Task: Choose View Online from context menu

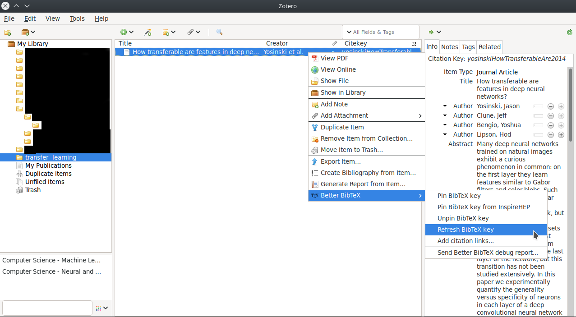Action: tap(367, 69)
